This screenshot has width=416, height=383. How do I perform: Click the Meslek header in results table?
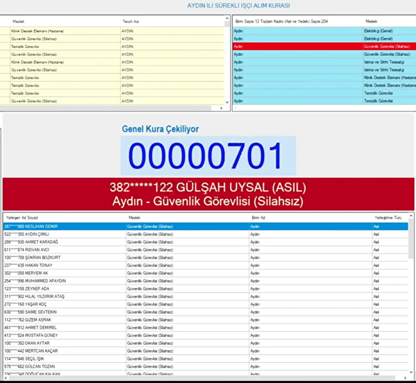tap(135, 218)
